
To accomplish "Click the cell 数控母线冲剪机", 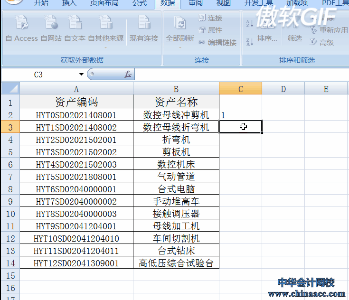I will coord(176,115).
